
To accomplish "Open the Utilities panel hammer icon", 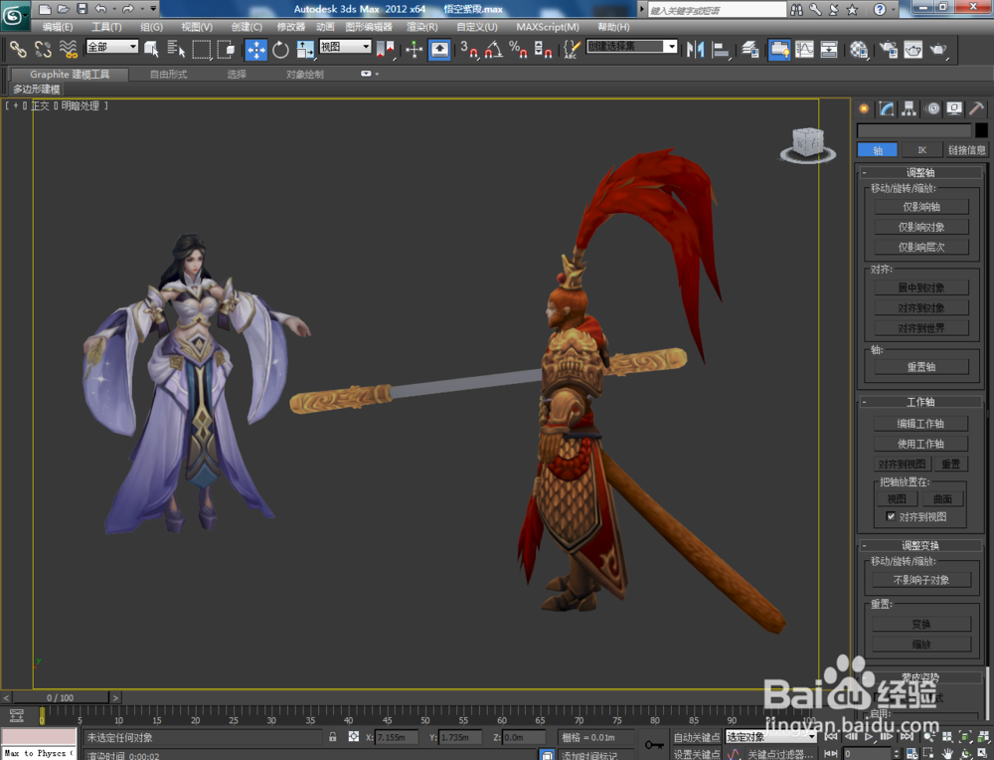I will [x=977, y=109].
